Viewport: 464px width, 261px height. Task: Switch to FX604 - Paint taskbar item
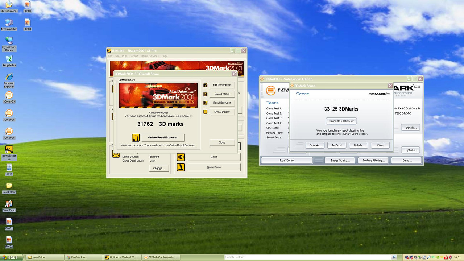pyautogui.click(x=84, y=257)
